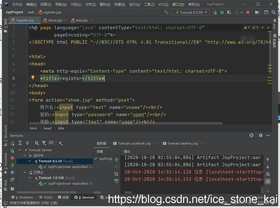Collapse the Tomcat 8.5.59 tree node
Viewport: 280px width, 208px height.
coord(30,161)
